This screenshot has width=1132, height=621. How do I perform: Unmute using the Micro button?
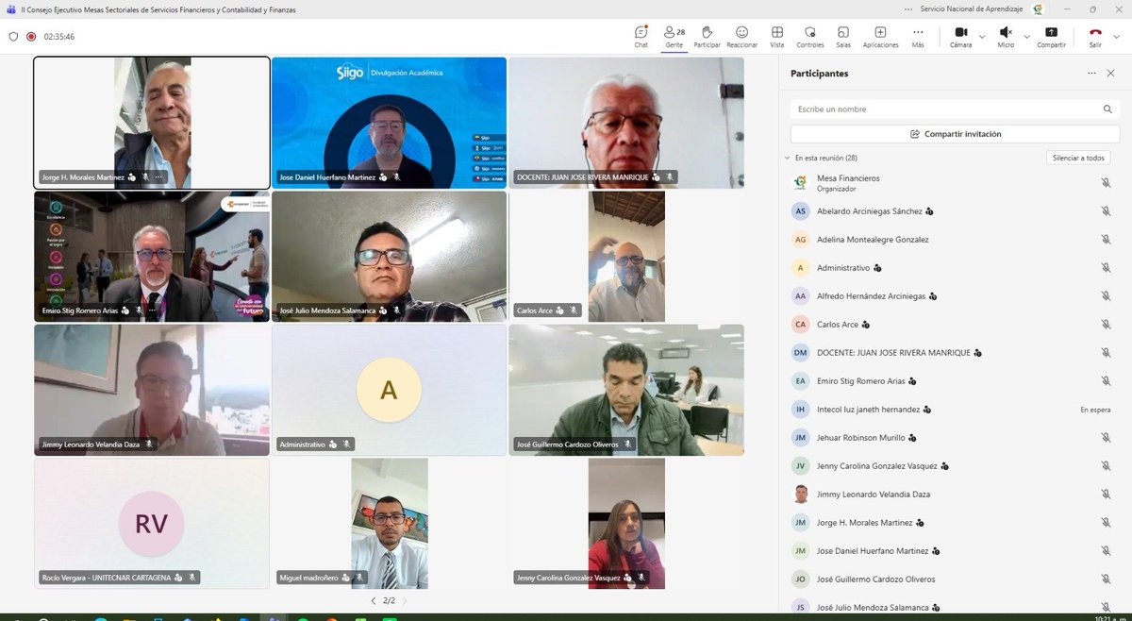(x=1006, y=37)
